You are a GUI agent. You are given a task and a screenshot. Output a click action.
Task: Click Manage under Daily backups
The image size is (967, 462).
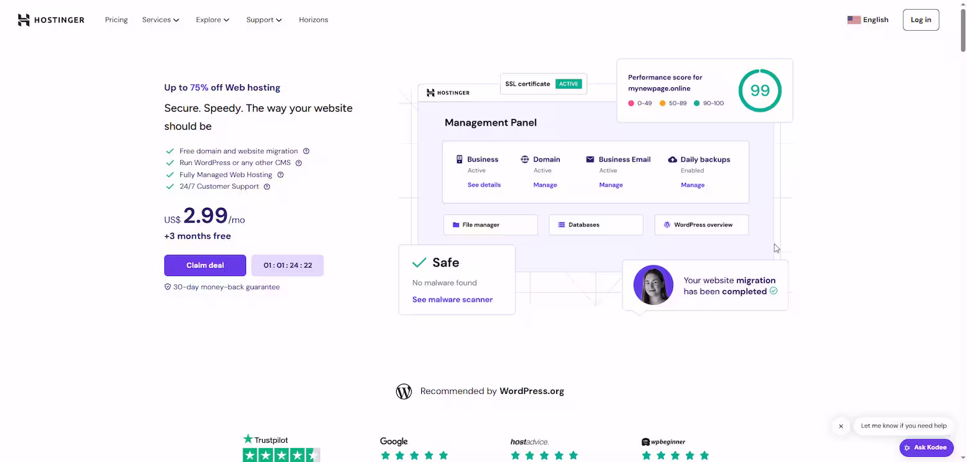point(693,185)
